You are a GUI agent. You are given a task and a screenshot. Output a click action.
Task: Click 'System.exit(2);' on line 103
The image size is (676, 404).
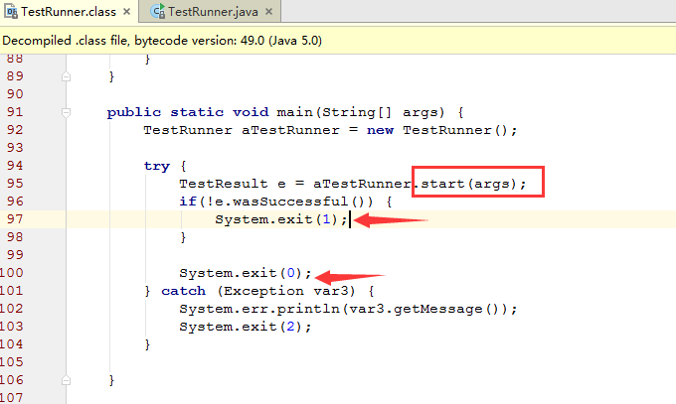(x=246, y=327)
